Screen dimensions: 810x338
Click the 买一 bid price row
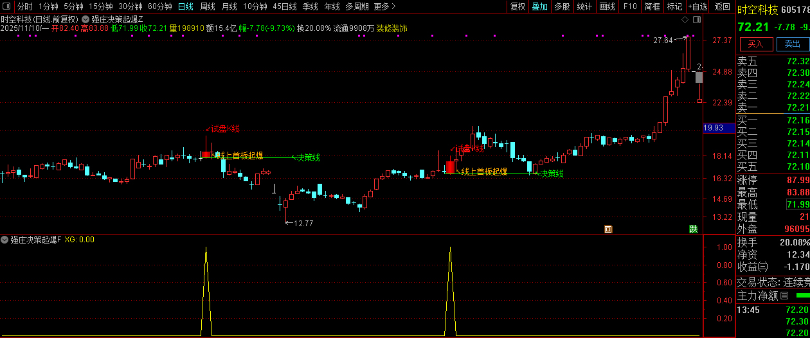[773, 120]
